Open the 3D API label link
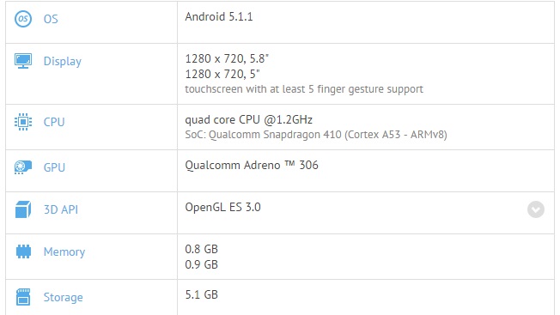The image size is (560, 315). coord(61,209)
